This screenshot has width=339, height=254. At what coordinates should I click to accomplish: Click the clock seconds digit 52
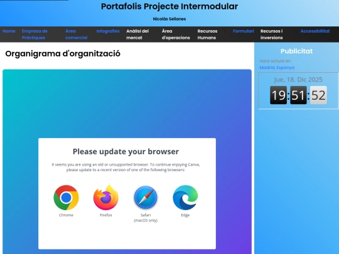[x=318, y=95]
